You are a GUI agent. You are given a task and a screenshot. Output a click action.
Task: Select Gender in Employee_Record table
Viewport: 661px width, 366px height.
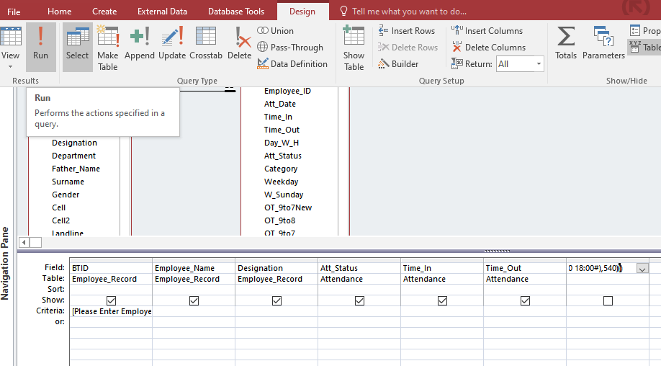pyautogui.click(x=66, y=195)
